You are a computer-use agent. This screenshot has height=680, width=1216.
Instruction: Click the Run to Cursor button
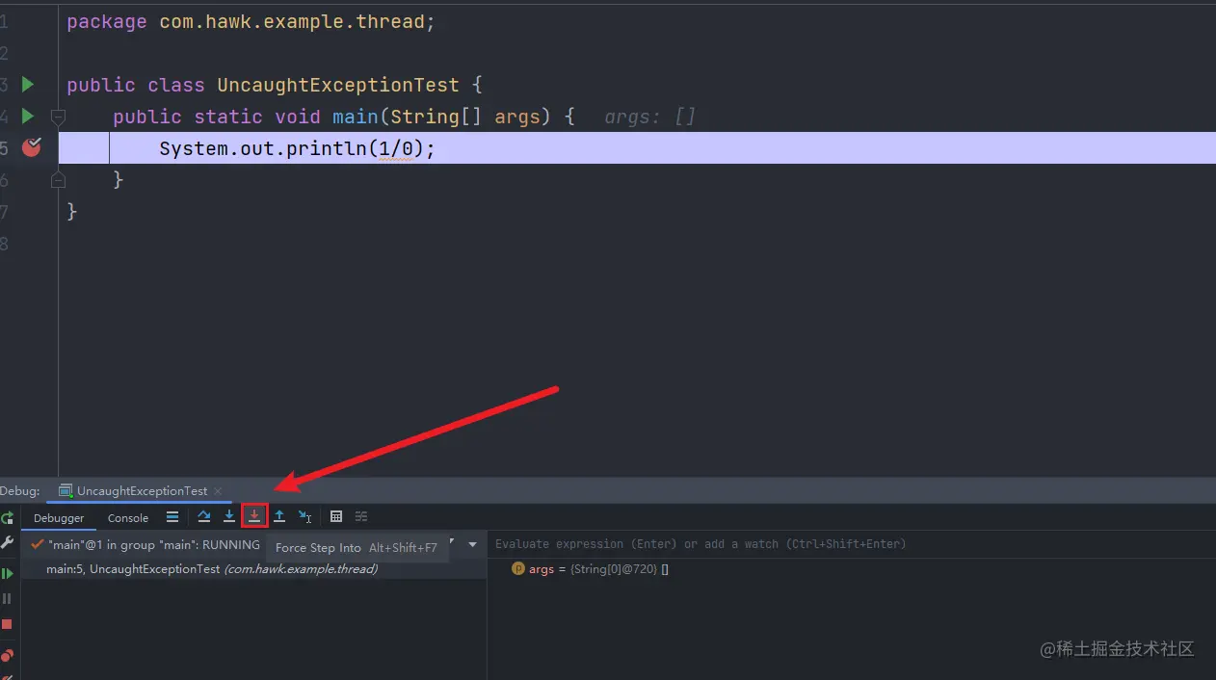(305, 517)
